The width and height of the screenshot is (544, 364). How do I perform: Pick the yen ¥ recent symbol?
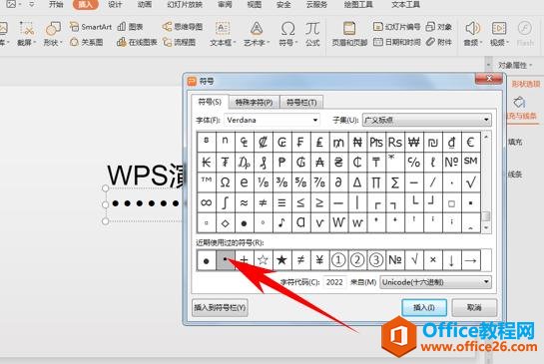tap(319, 260)
